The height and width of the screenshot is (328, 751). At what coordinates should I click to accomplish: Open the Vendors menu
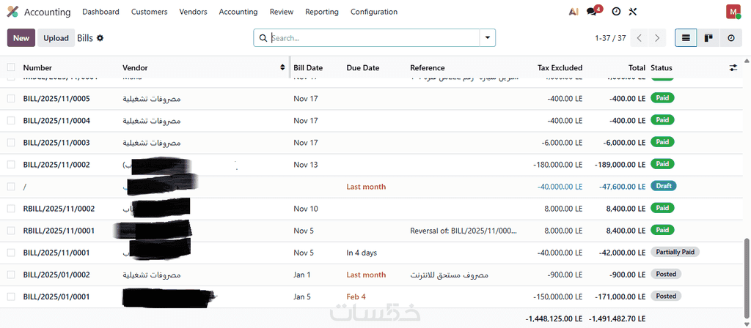point(193,12)
